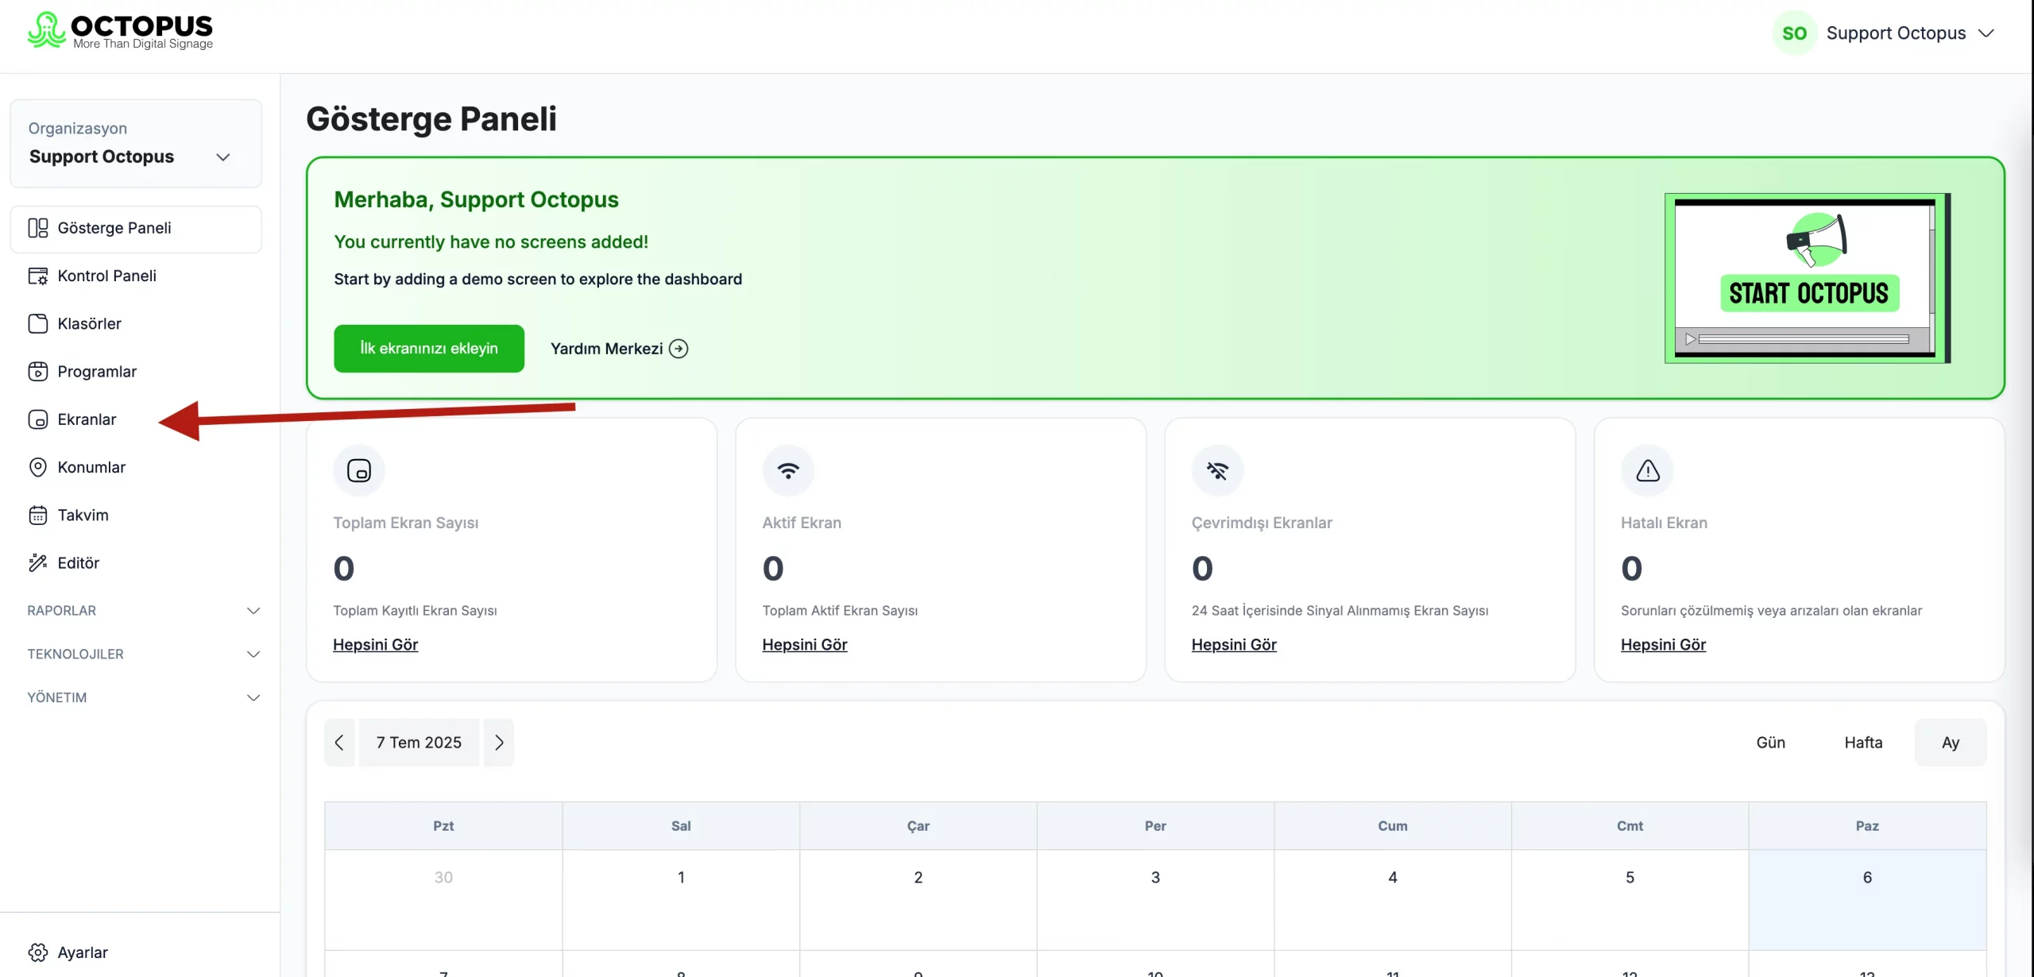Select calendar day 4 under Cum
2034x977 pixels.
[1393, 900]
